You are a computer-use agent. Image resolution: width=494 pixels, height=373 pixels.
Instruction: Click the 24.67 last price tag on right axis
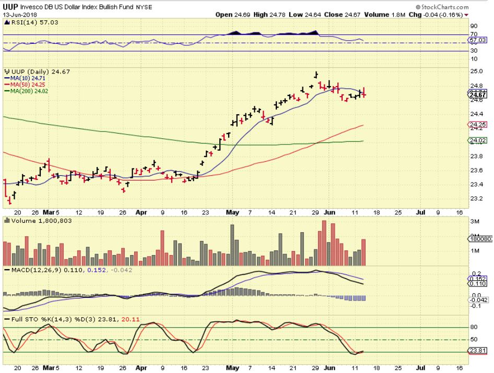point(478,95)
